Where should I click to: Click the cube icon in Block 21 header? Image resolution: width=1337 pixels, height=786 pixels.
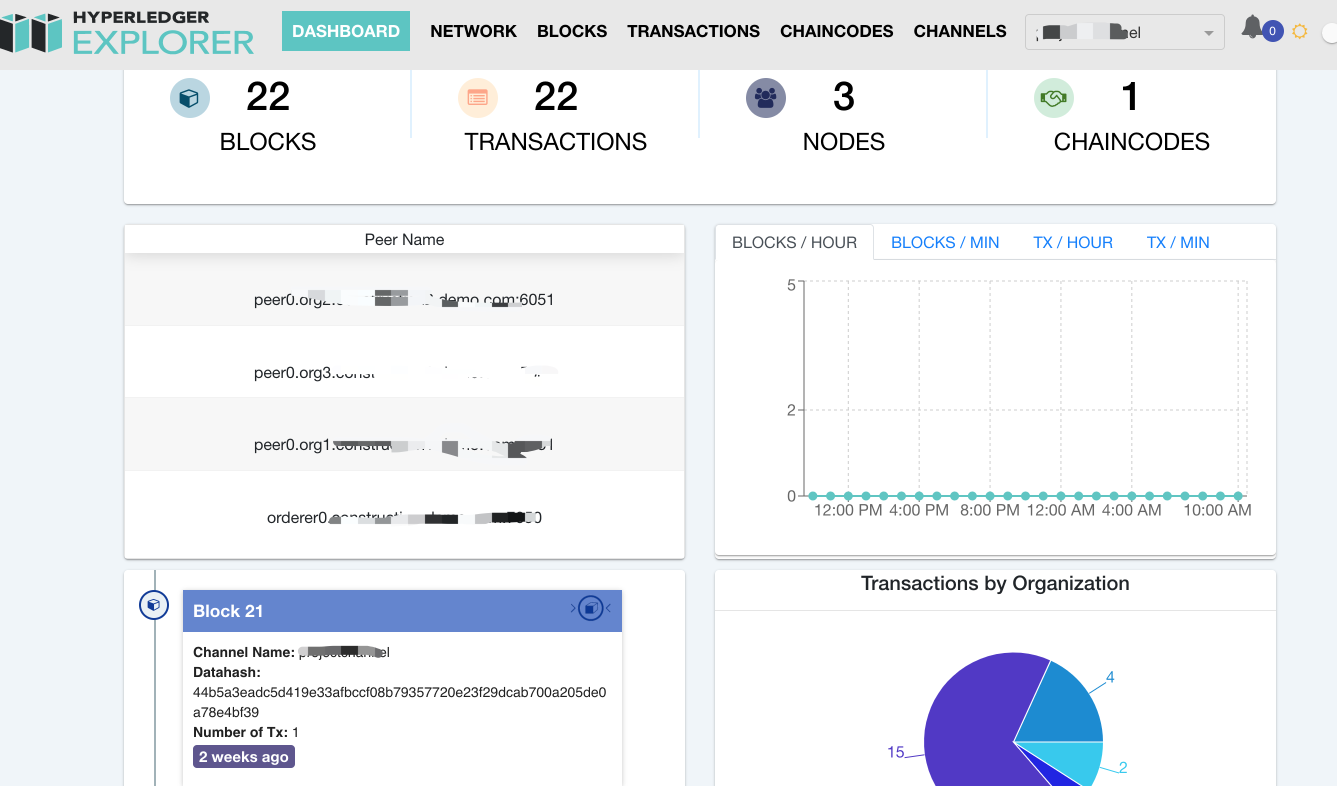pyautogui.click(x=590, y=608)
